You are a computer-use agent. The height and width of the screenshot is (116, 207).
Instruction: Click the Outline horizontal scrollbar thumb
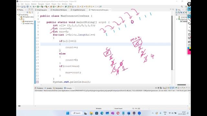click(x=181, y=85)
